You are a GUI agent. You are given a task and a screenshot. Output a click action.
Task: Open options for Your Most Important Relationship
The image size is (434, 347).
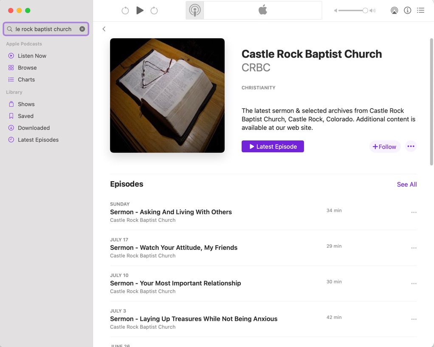click(414, 284)
